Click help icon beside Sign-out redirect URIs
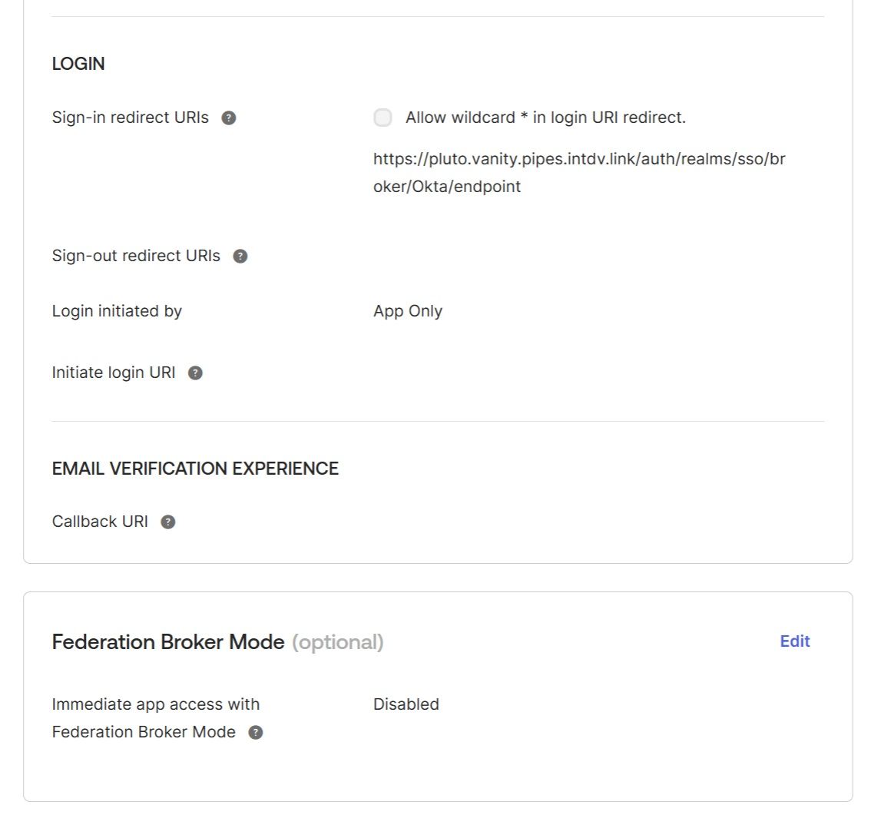The width and height of the screenshot is (871, 815). click(240, 257)
